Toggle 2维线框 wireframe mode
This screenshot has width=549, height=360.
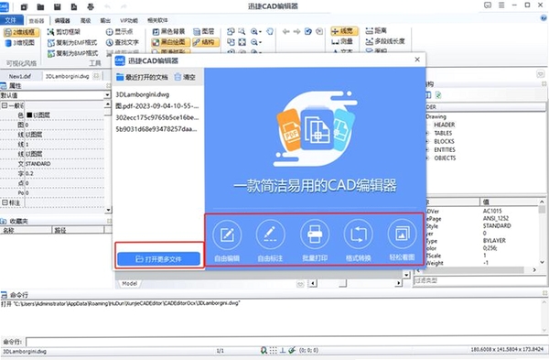(x=21, y=33)
